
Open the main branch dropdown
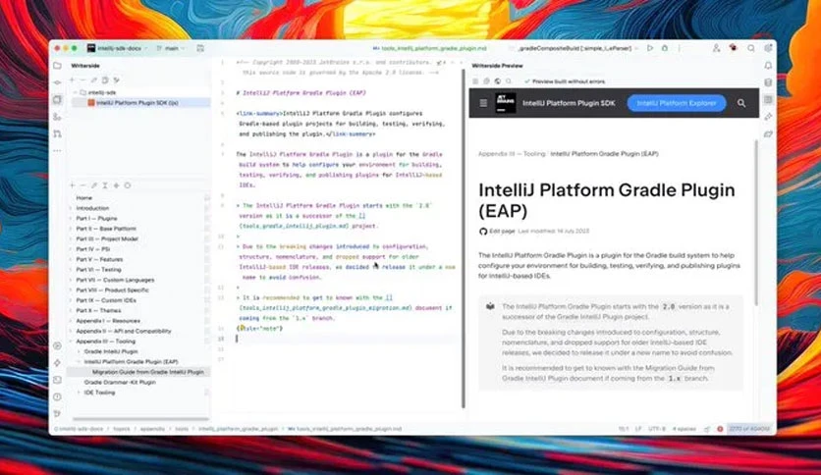[171, 48]
